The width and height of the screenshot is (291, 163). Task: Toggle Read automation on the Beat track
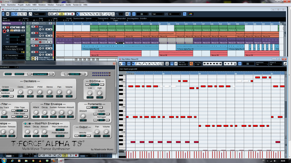pyautogui.click(x=47, y=30)
